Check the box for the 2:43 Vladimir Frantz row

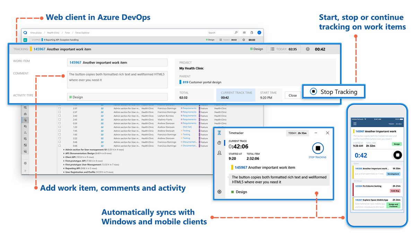pos(60,120)
